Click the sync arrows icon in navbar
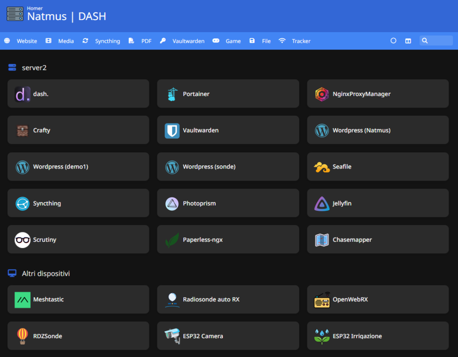The height and width of the screenshot is (357, 458). pos(85,41)
